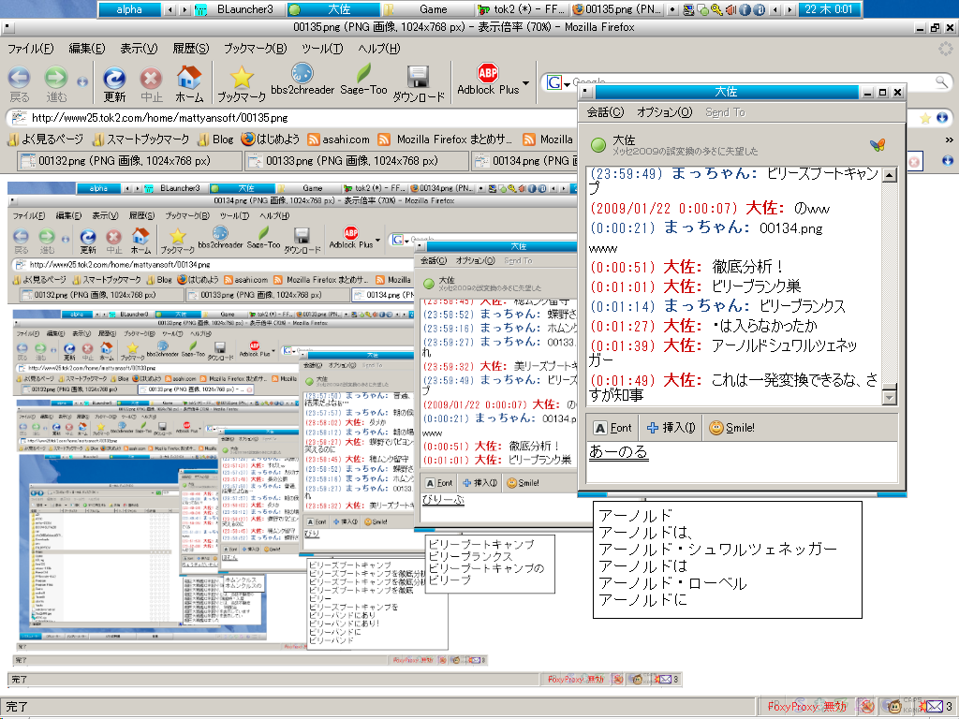Open the Blog bookmark folder
The image size is (959, 719).
pyautogui.click(x=215, y=139)
